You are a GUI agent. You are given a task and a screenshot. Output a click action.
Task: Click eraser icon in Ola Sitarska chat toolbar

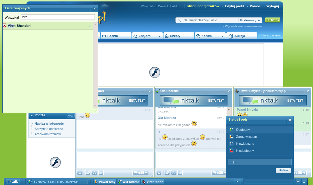tap(167, 172)
